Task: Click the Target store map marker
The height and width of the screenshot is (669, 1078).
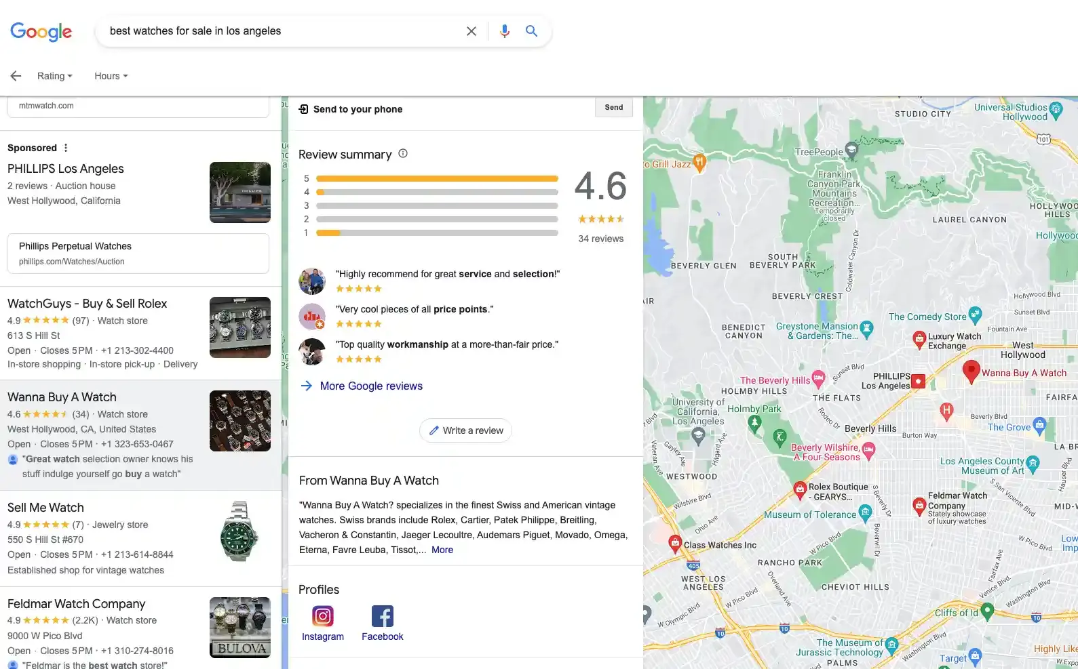Action: [x=976, y=655]
